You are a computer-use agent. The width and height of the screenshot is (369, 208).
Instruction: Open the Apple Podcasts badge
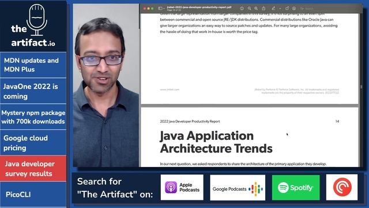(182, 187)
